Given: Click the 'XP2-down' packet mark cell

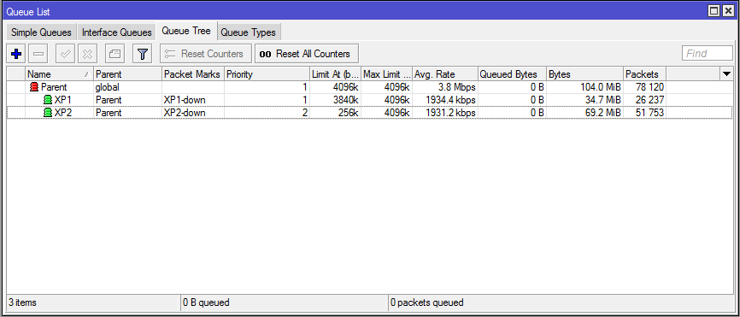Looking at the screenshot, I should [185, 113].
